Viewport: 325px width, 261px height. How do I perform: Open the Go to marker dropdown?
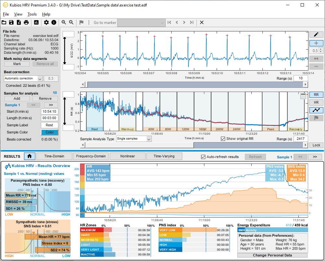click(x=141, y=23)
